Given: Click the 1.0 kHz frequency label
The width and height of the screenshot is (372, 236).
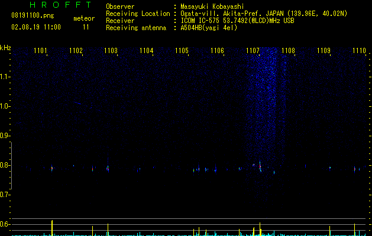Looking at the screenshot, I should [x=5, y=106].
